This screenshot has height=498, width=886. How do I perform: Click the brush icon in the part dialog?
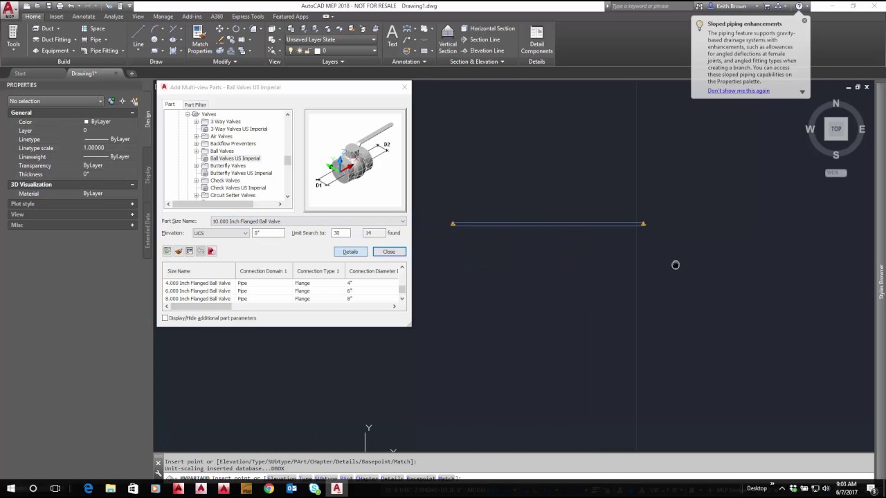pos(179,251)
